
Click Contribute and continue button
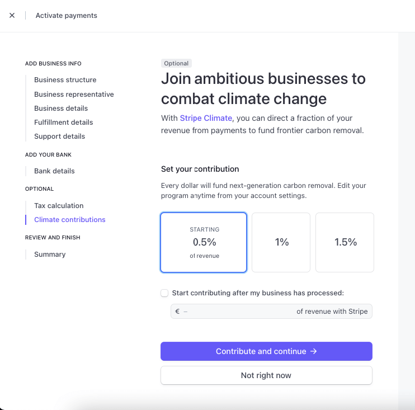[261, 351]
